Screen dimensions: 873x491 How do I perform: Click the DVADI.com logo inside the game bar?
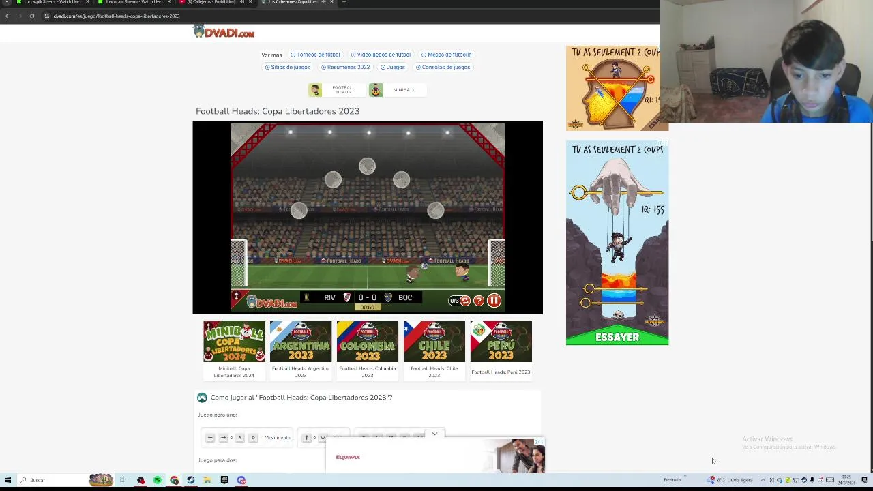click(273, 302)
